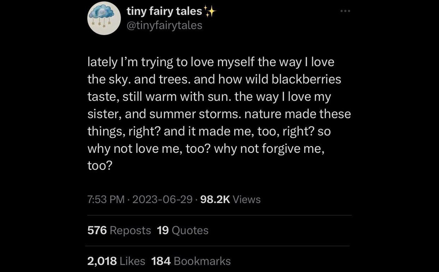This screenshot has width=439, height=272.
Task: Select the display name tiny fairy tales
Action: pos(164,11)
